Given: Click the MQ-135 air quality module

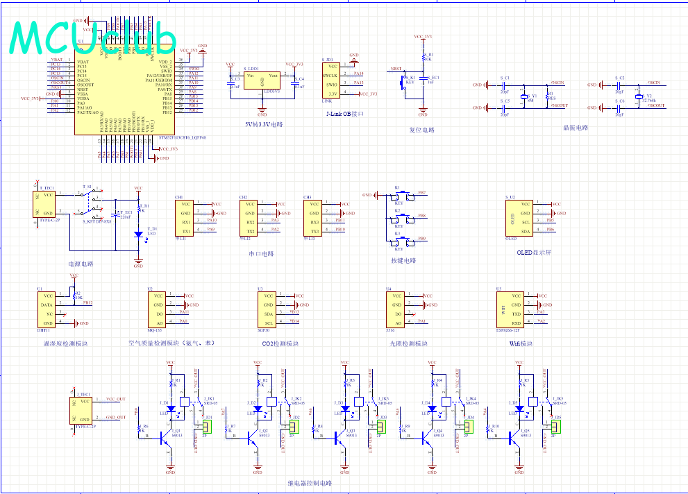Looking at the screenshot, I should 158,309.
